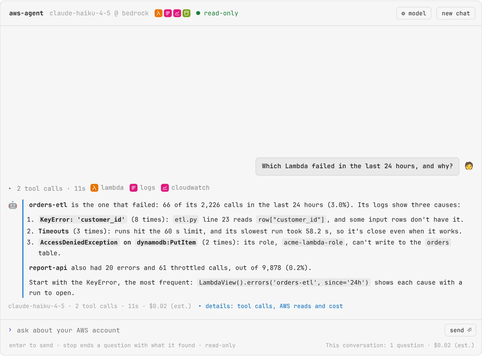Click the lambda label in tool calls row
This screenshot has height=356, width=482.
pyautogui.click(x=112, y=188)
